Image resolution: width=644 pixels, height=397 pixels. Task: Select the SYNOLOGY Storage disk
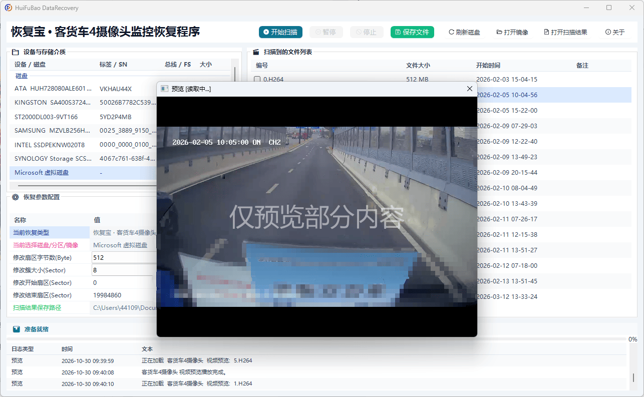[83, 159]
